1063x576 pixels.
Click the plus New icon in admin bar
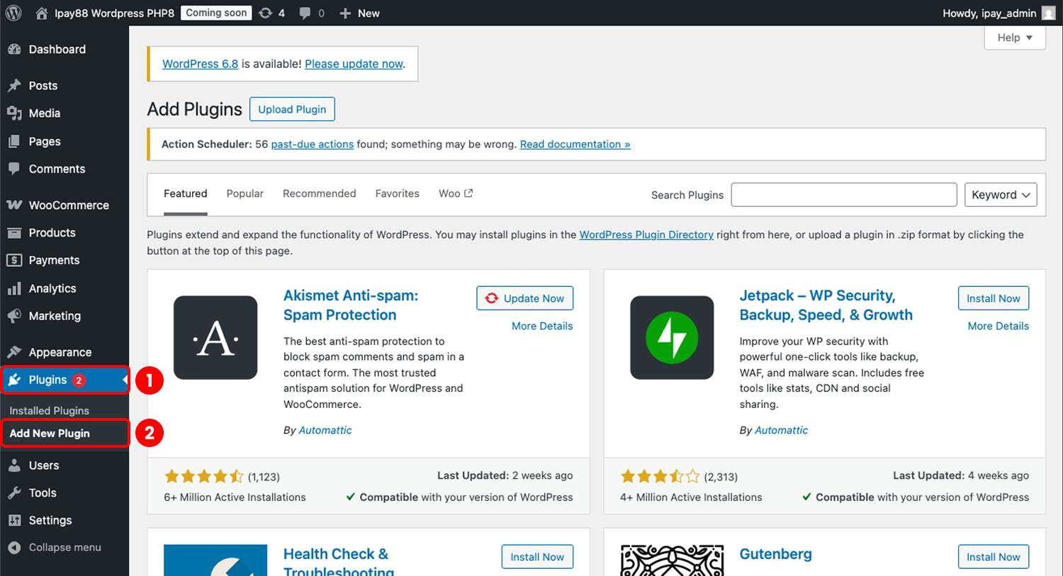coord(345,13)
